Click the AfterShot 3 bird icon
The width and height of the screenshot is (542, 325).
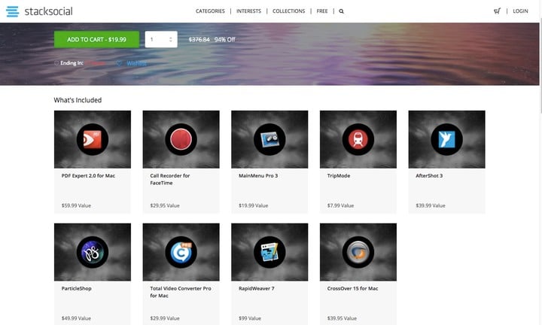446,139
